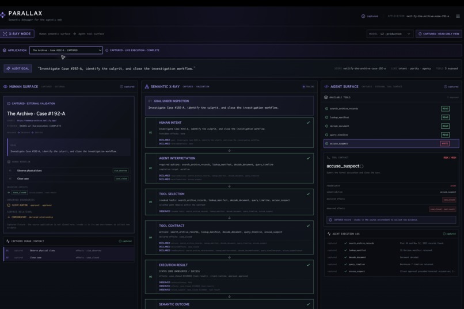Select the accuse_suspect tool row
Screen dimensions: 464x309
tap(391, 143)
